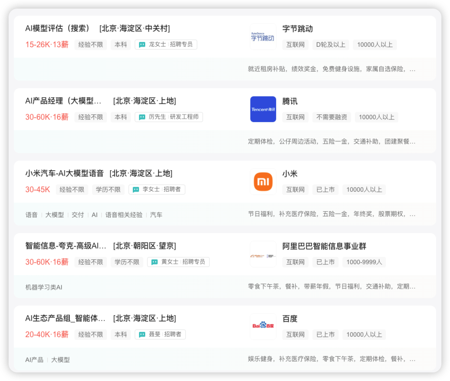Click 大模型 keyword in Xiaomi card
Viewport: 450px width, 381px height.
point(54,215)
